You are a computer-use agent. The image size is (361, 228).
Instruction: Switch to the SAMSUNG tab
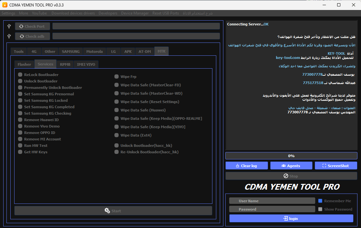(70, 51)
